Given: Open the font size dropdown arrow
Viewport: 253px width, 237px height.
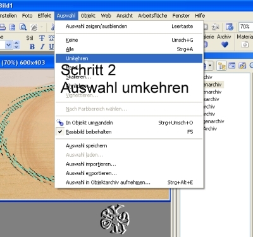Looking at the screenshot, I should [8, 45].
